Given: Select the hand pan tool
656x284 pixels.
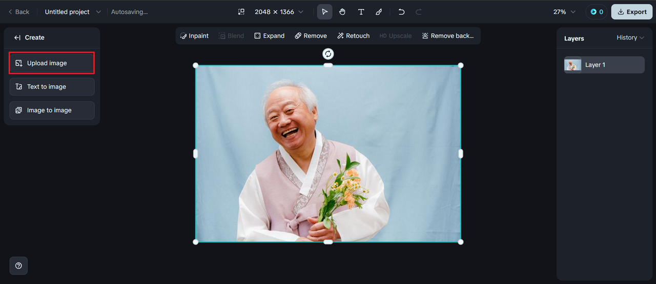Looking at the screenshot, I should pyautogui.click(x=342, y=12).
